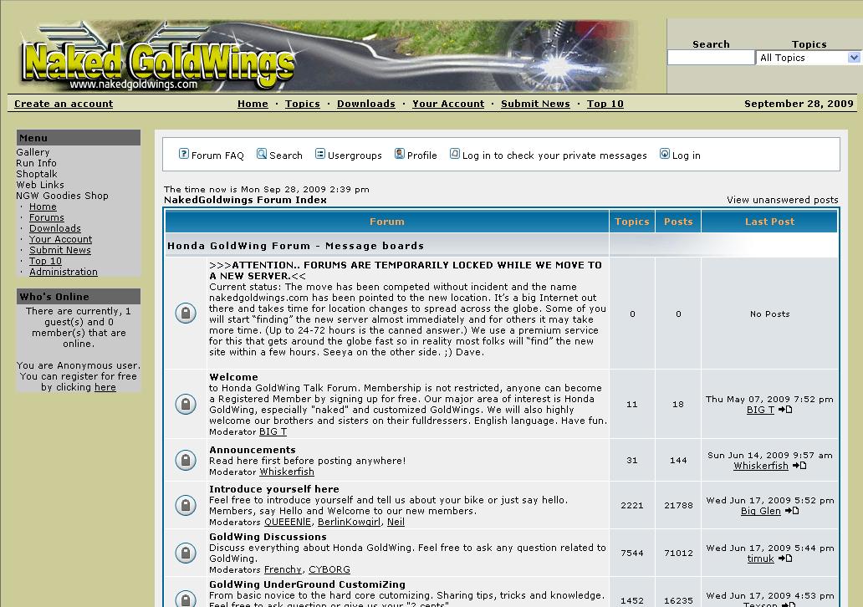Open the GoldWing Discussions forum
863x607 pixels.
click(x=268, y=537)
